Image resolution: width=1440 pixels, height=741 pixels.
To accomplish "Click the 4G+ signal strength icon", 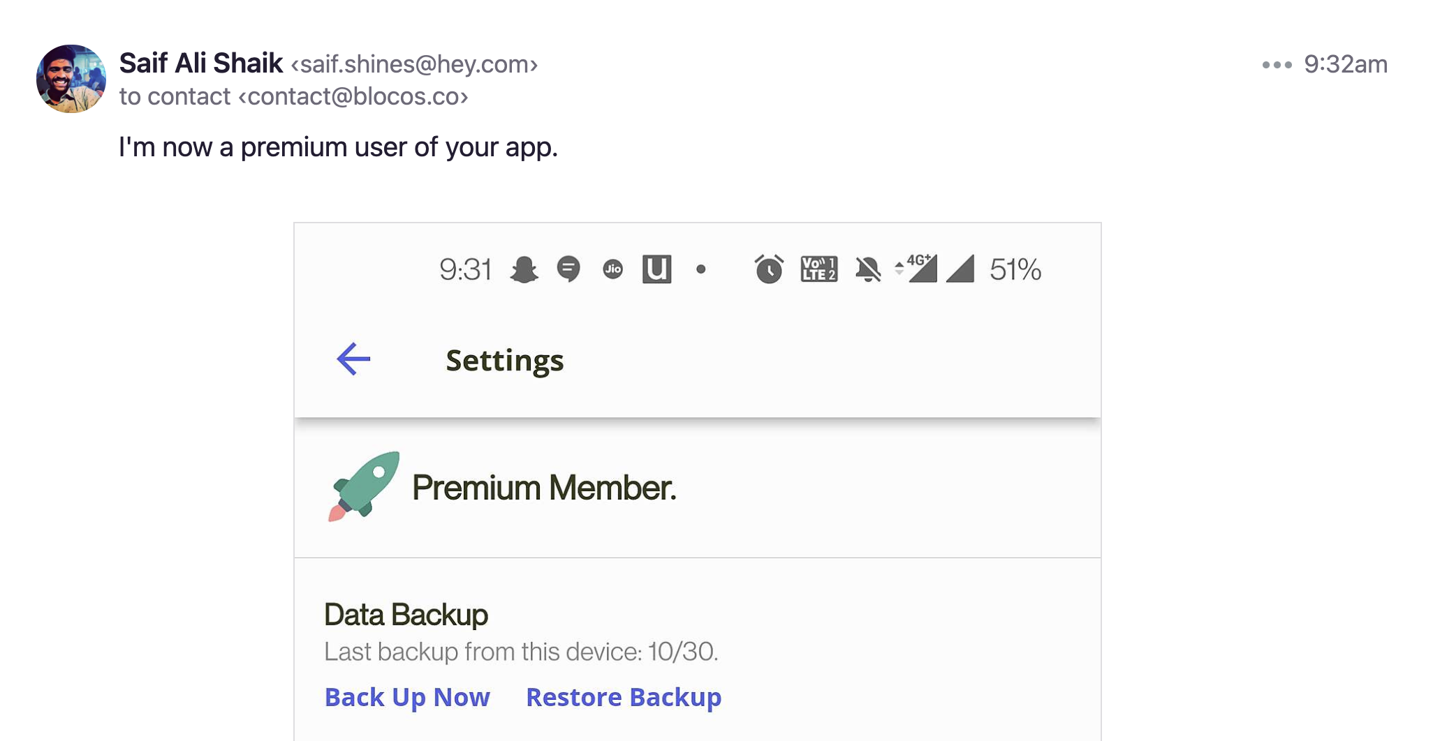I will coord(916,269).
